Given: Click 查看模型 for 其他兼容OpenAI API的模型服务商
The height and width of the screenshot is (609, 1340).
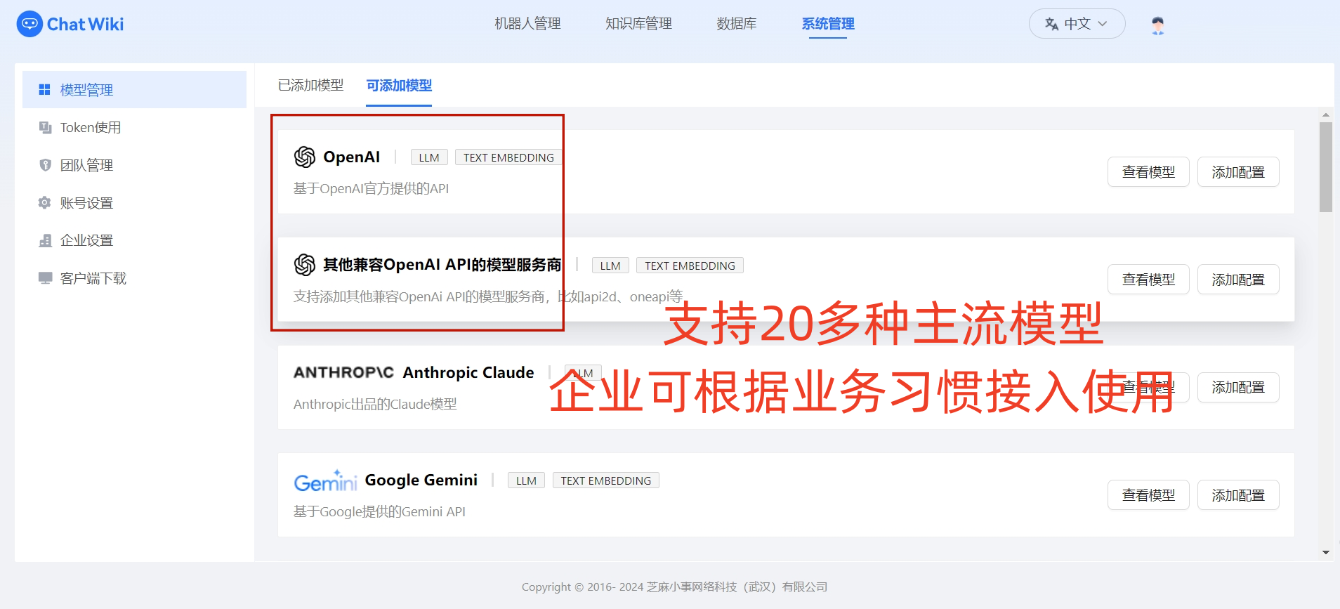Looking at the screenshot, I should tap(1148, 280).
